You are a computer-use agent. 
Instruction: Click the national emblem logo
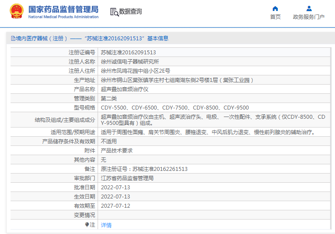point(16,11)
